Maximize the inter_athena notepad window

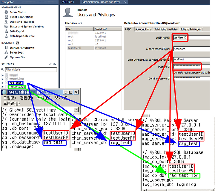[70, 92]
